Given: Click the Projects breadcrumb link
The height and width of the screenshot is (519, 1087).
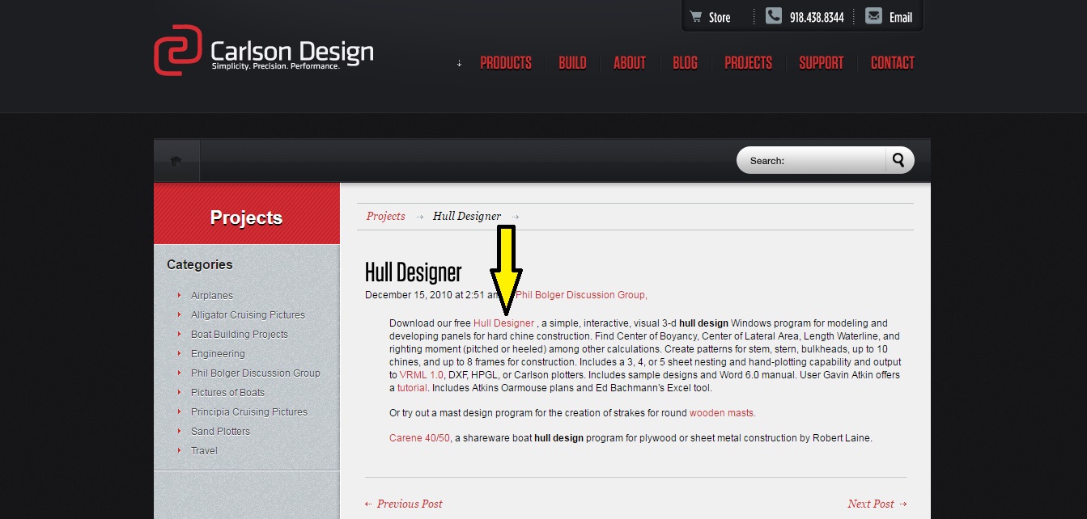Looking at the screenshot, I should click(x=385, y=216).
